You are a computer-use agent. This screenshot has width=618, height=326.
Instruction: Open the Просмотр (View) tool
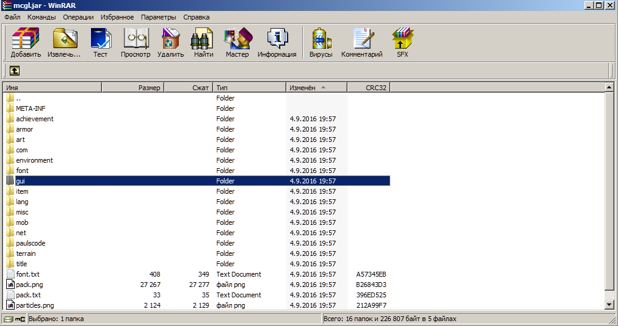tap(136, 43)
